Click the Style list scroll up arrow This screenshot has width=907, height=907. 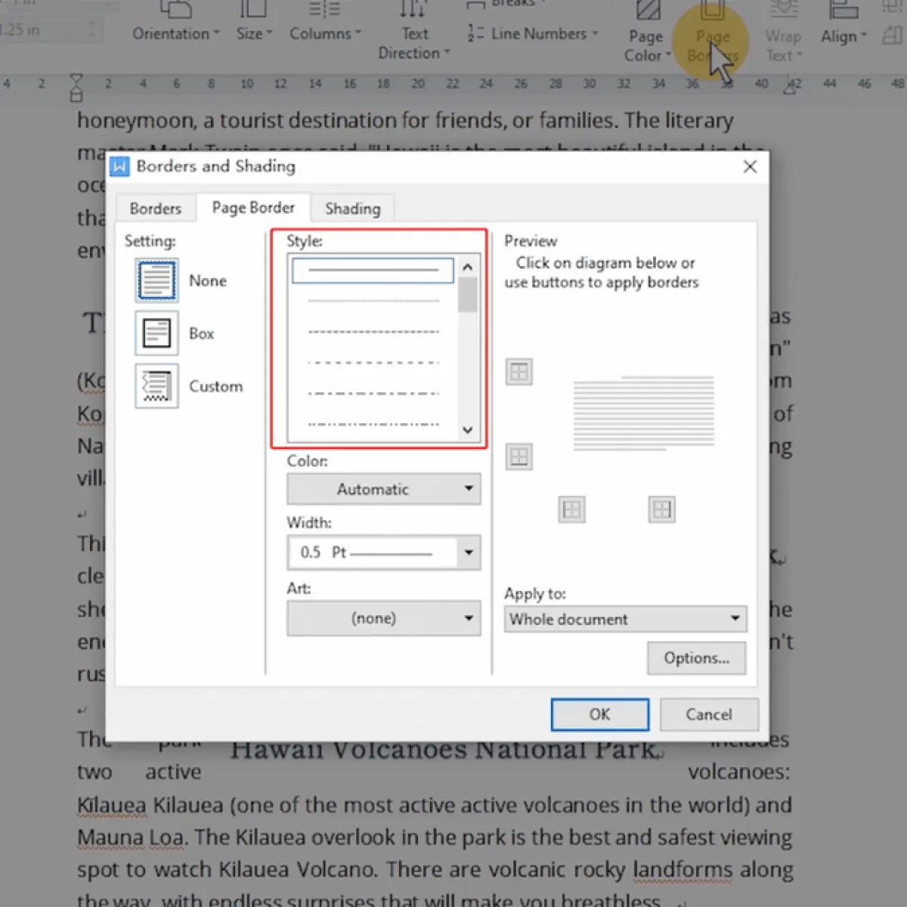(467, 267)
